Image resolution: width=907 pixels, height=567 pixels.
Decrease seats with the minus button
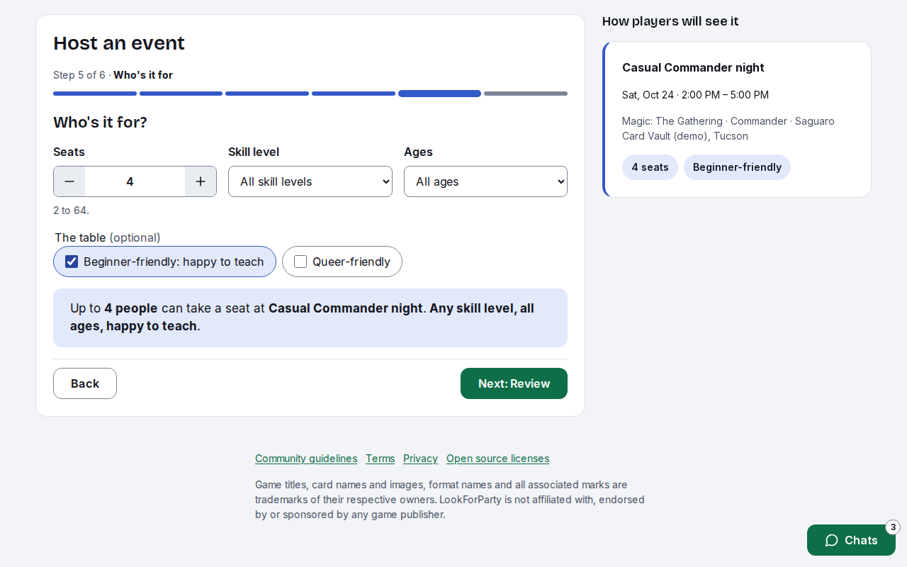tap(69, 181)
